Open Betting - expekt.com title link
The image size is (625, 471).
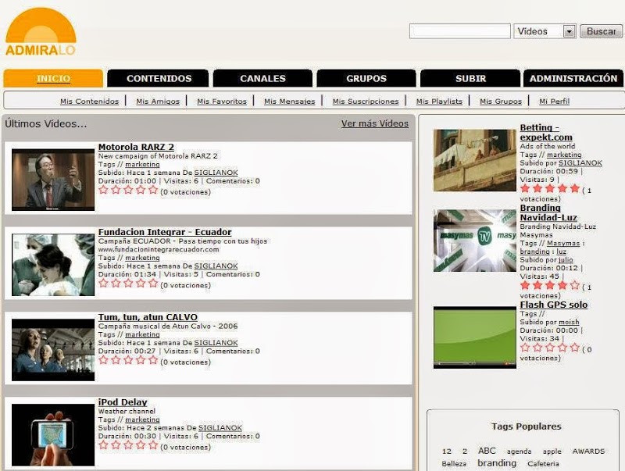tap(546, 132)
